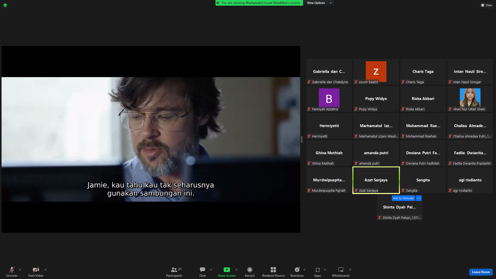Change layout with the View button
The height and width of the screenshot is (279, 496).
pyautogui.click(x=486, y=5)
